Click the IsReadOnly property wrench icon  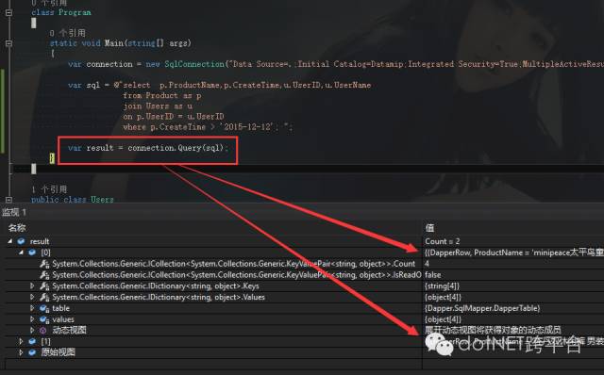pos(44,275)
